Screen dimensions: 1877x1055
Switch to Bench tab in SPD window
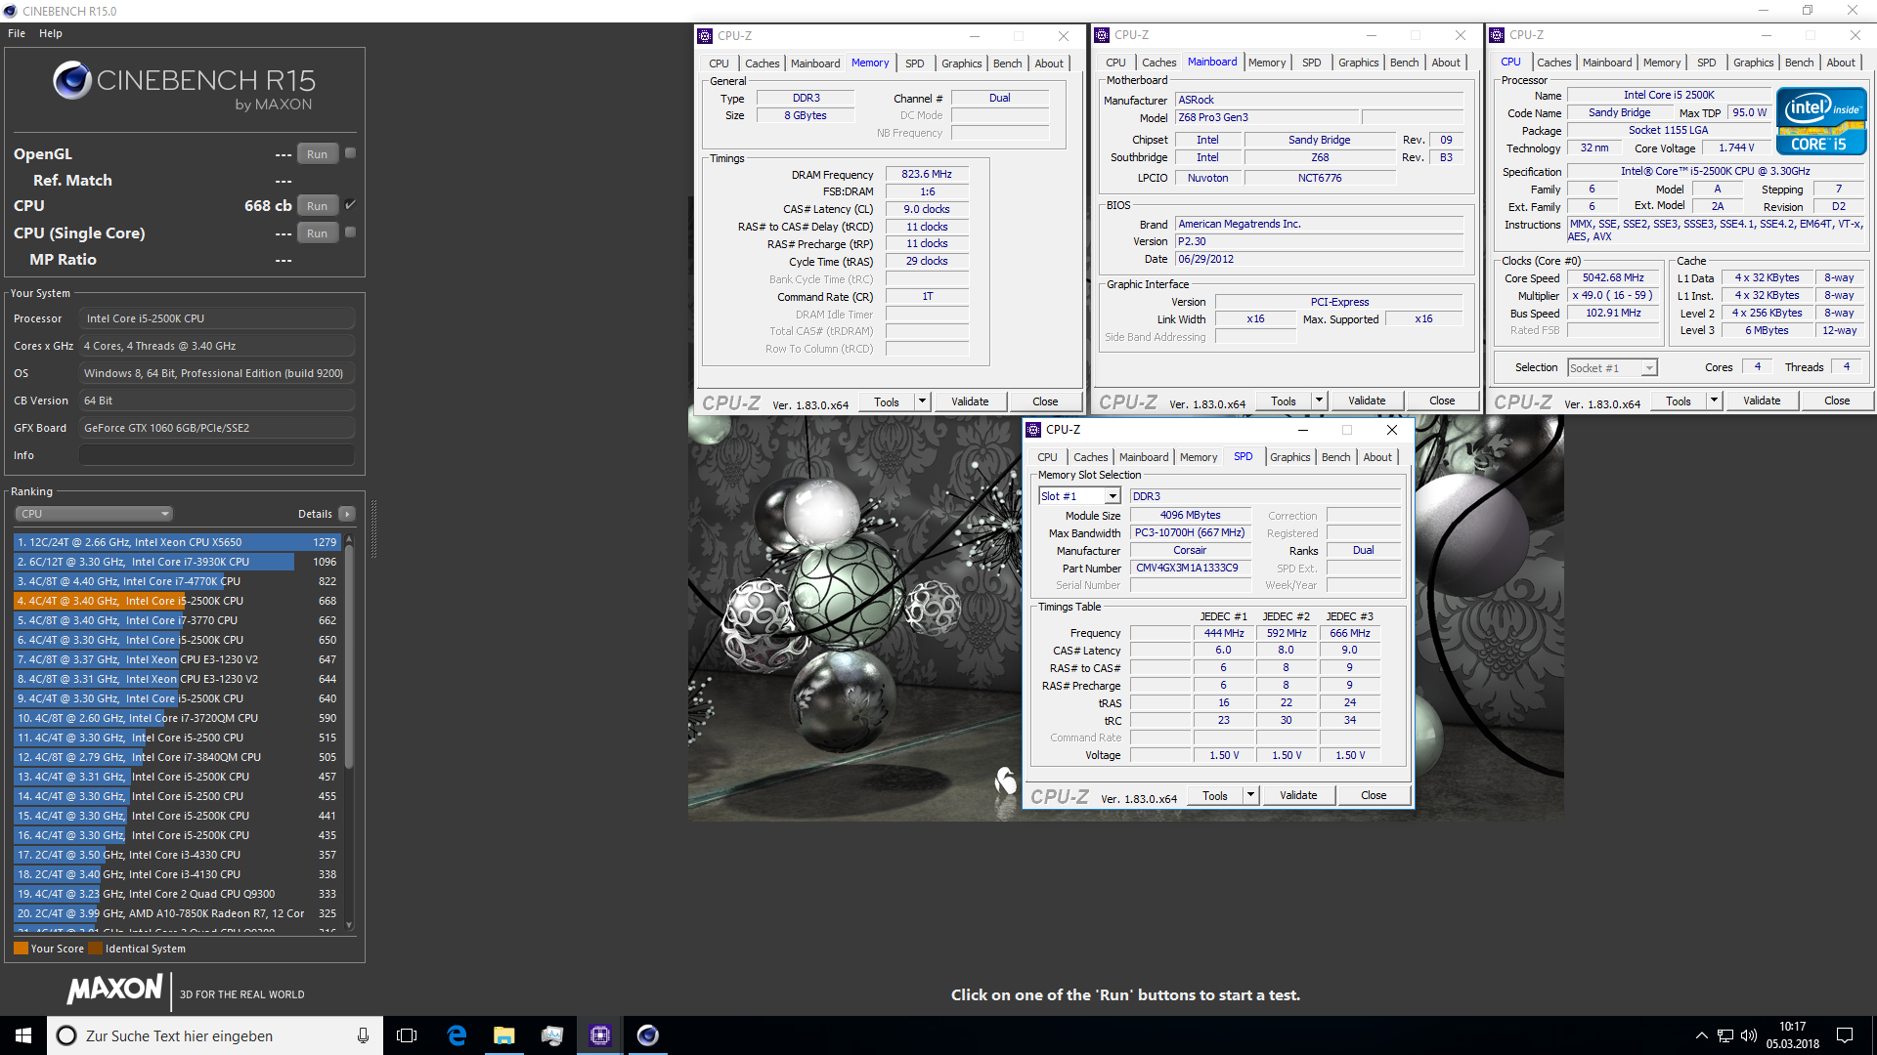pyautogui.click(x=1335, y=457)
